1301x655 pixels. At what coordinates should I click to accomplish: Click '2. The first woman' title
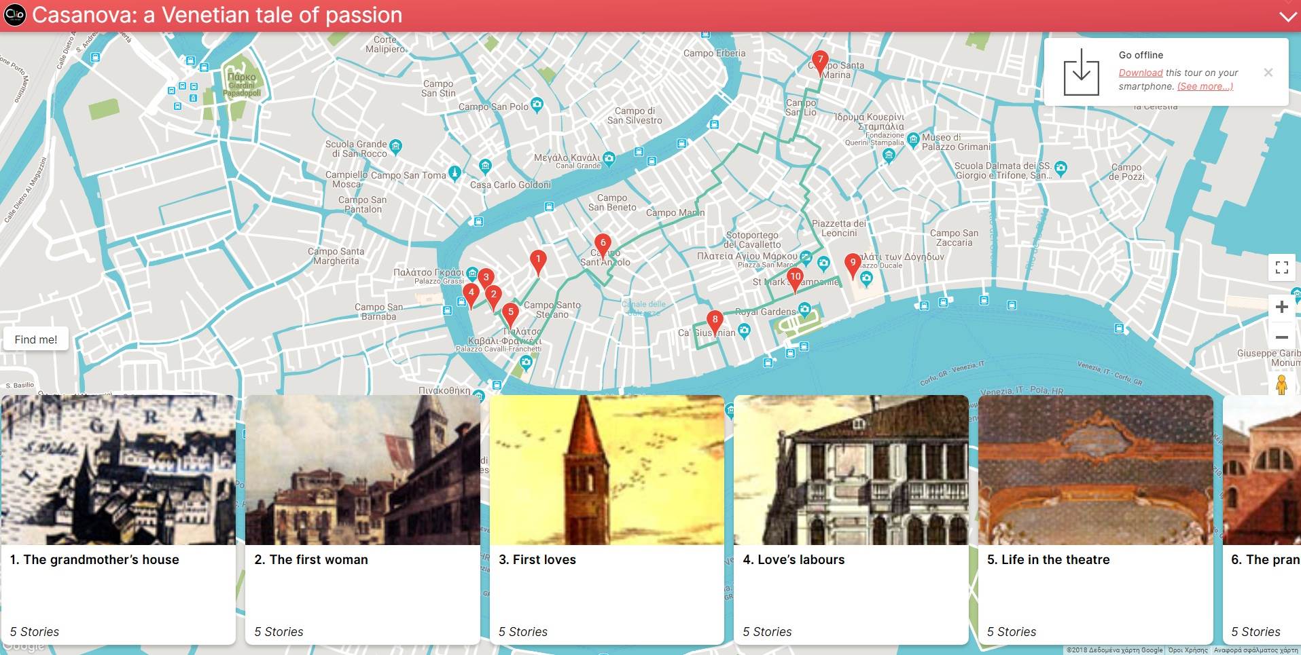click(311, 559)
